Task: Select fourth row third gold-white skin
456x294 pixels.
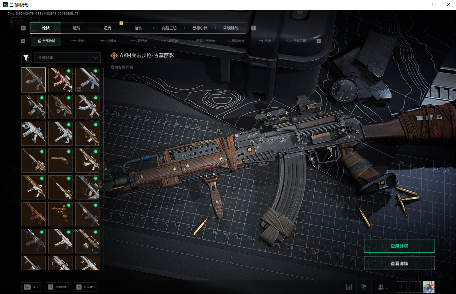Action: pos(87,161)
